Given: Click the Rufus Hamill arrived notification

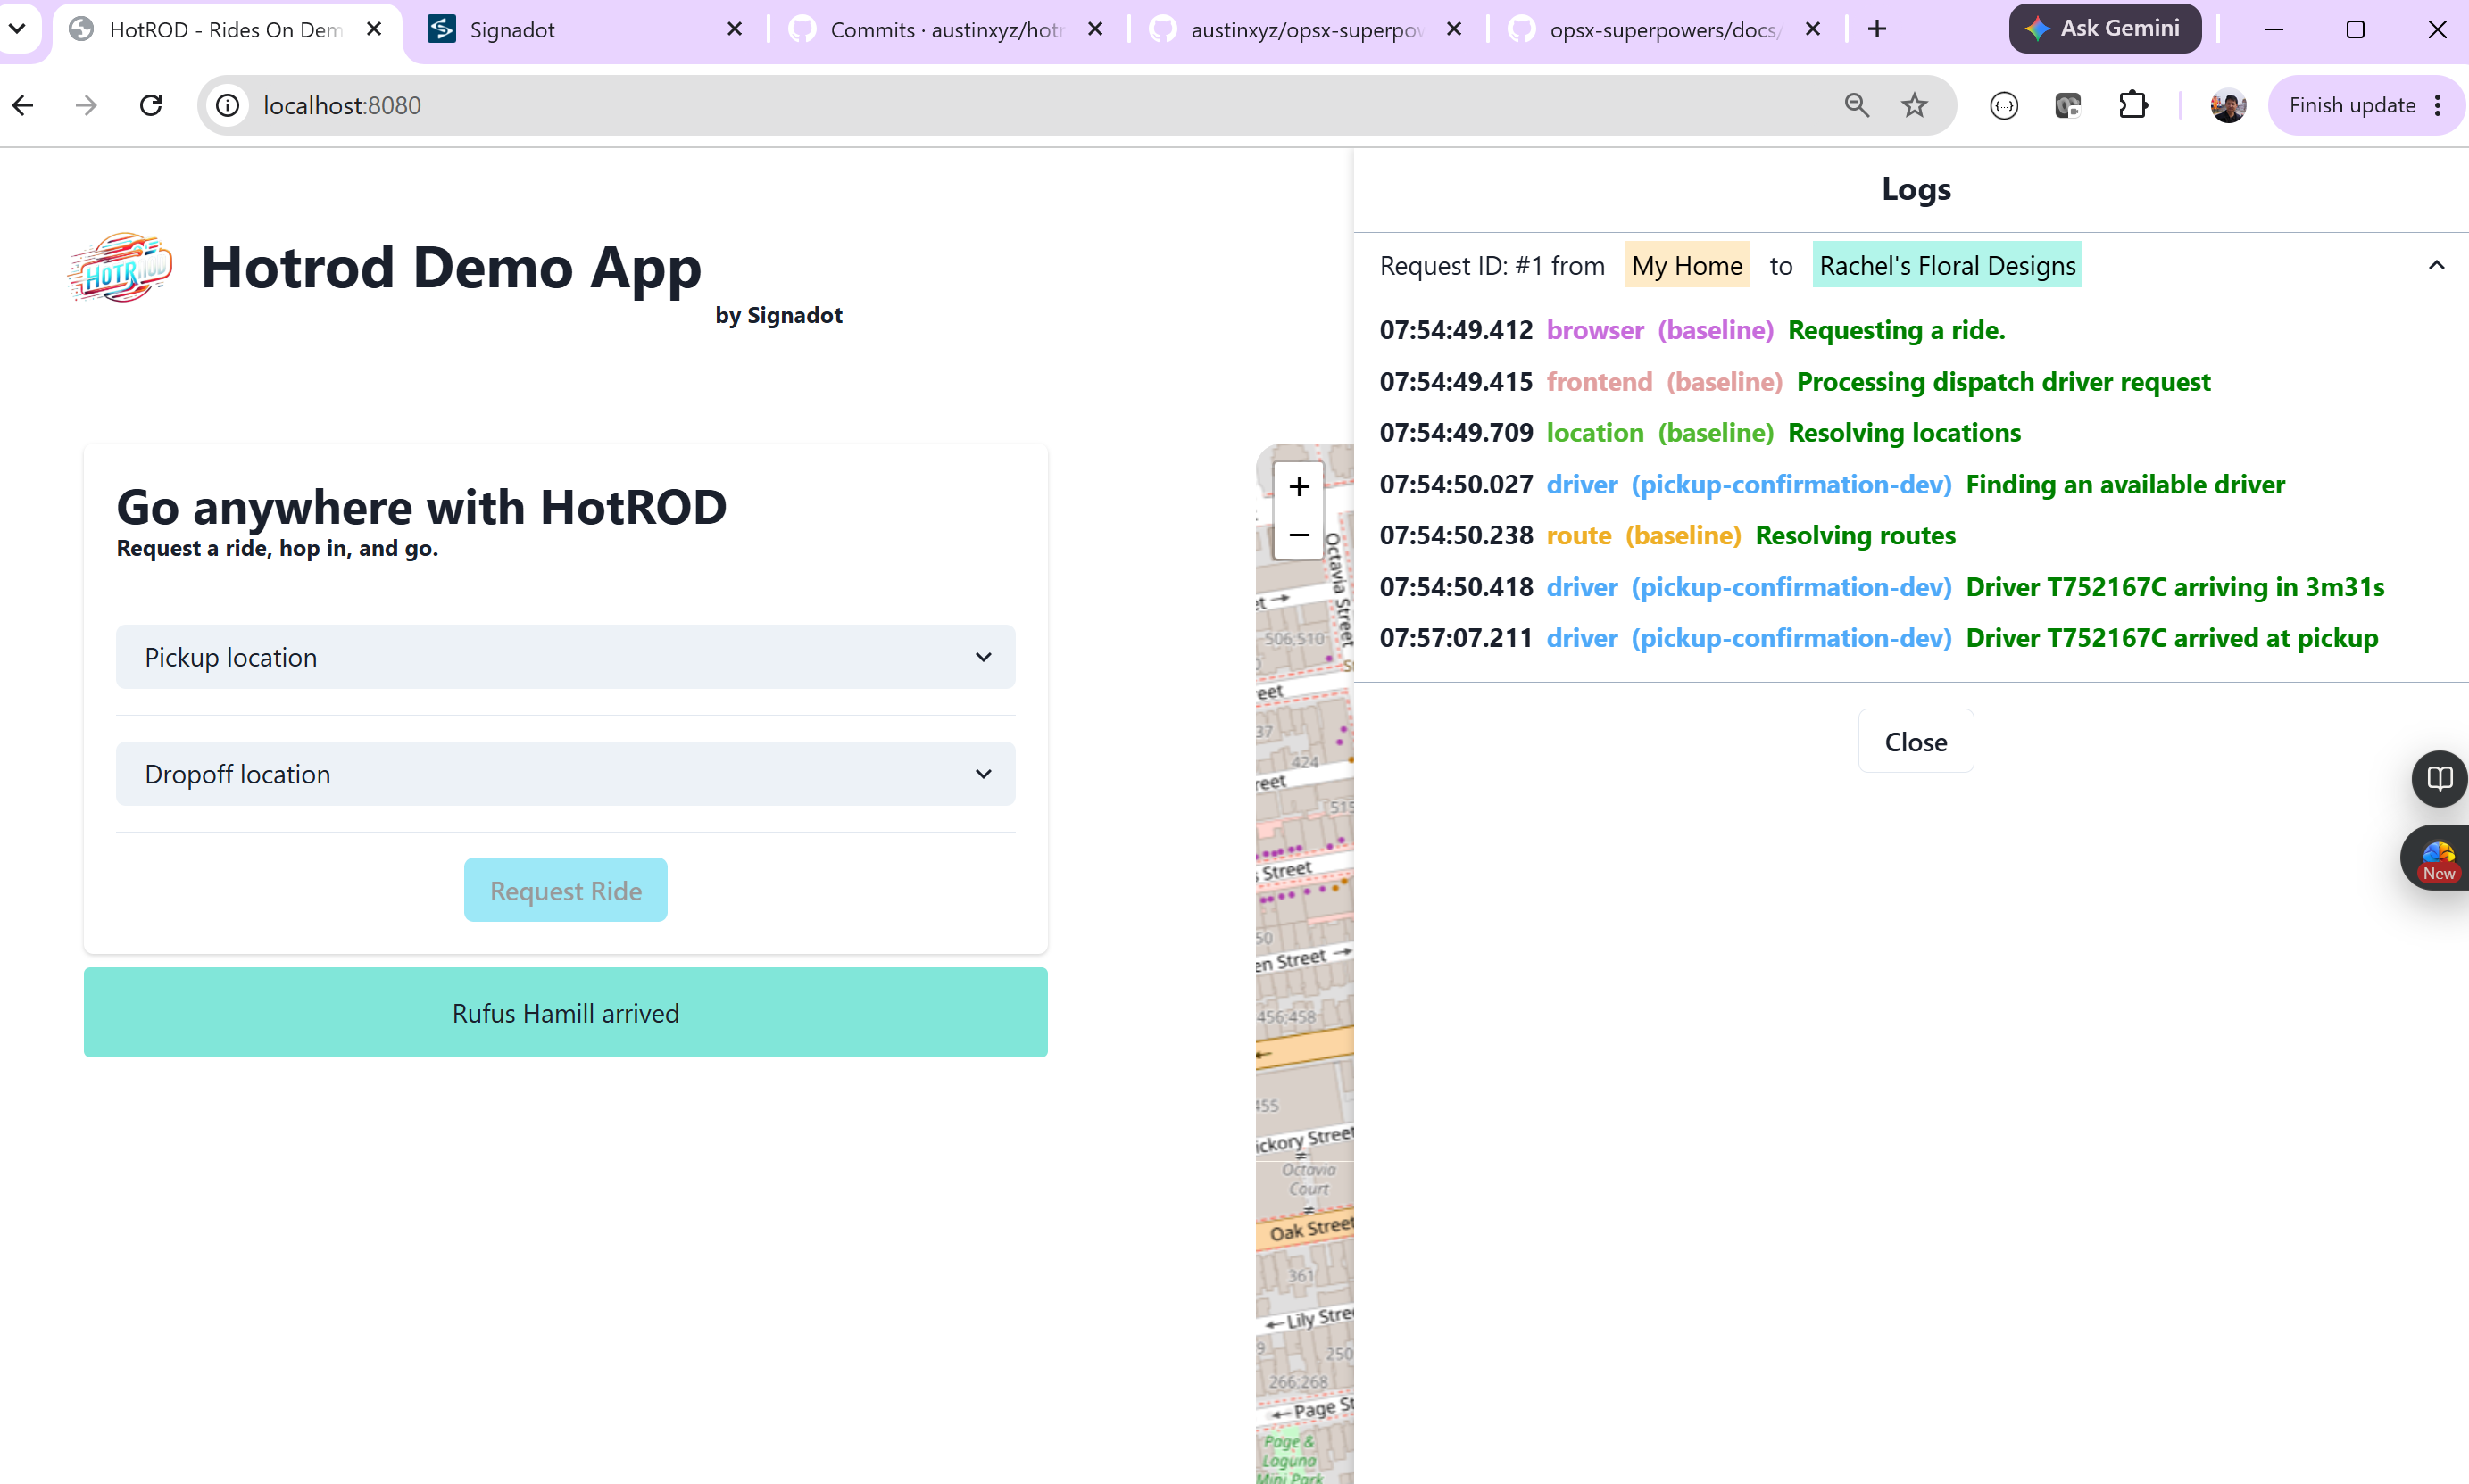Looking at the screenshot, I should 565,1013.
